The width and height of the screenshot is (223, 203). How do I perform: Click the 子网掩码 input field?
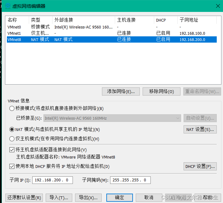tap(130, 180)
